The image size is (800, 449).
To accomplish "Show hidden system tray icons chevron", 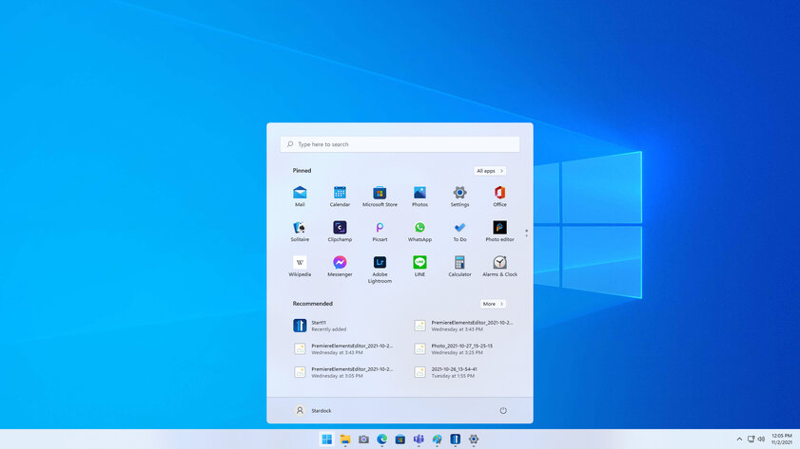I will coord(739,440).
